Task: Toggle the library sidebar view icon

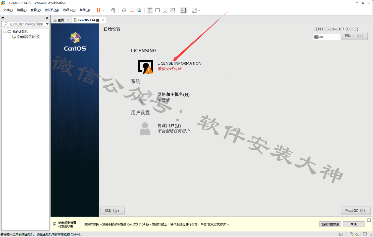Action: (x=150, y=10)
